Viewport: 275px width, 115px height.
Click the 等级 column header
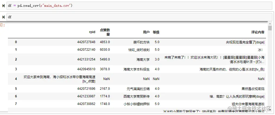[x=156, y=32]
